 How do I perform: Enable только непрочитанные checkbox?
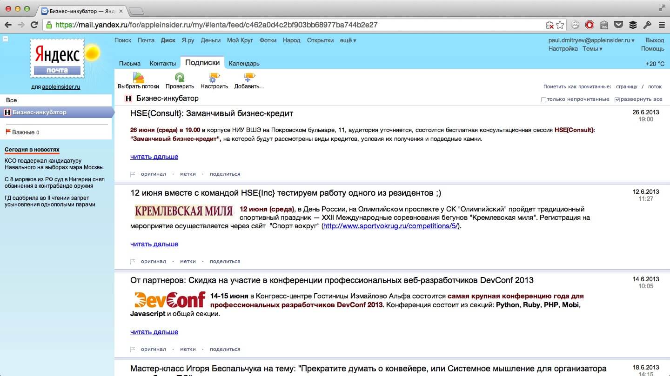pos(543,99)
